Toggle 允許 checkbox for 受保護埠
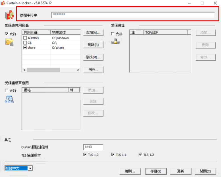This screenshot has width=221, height=177. pyautogui.click(x=113, y=34)
